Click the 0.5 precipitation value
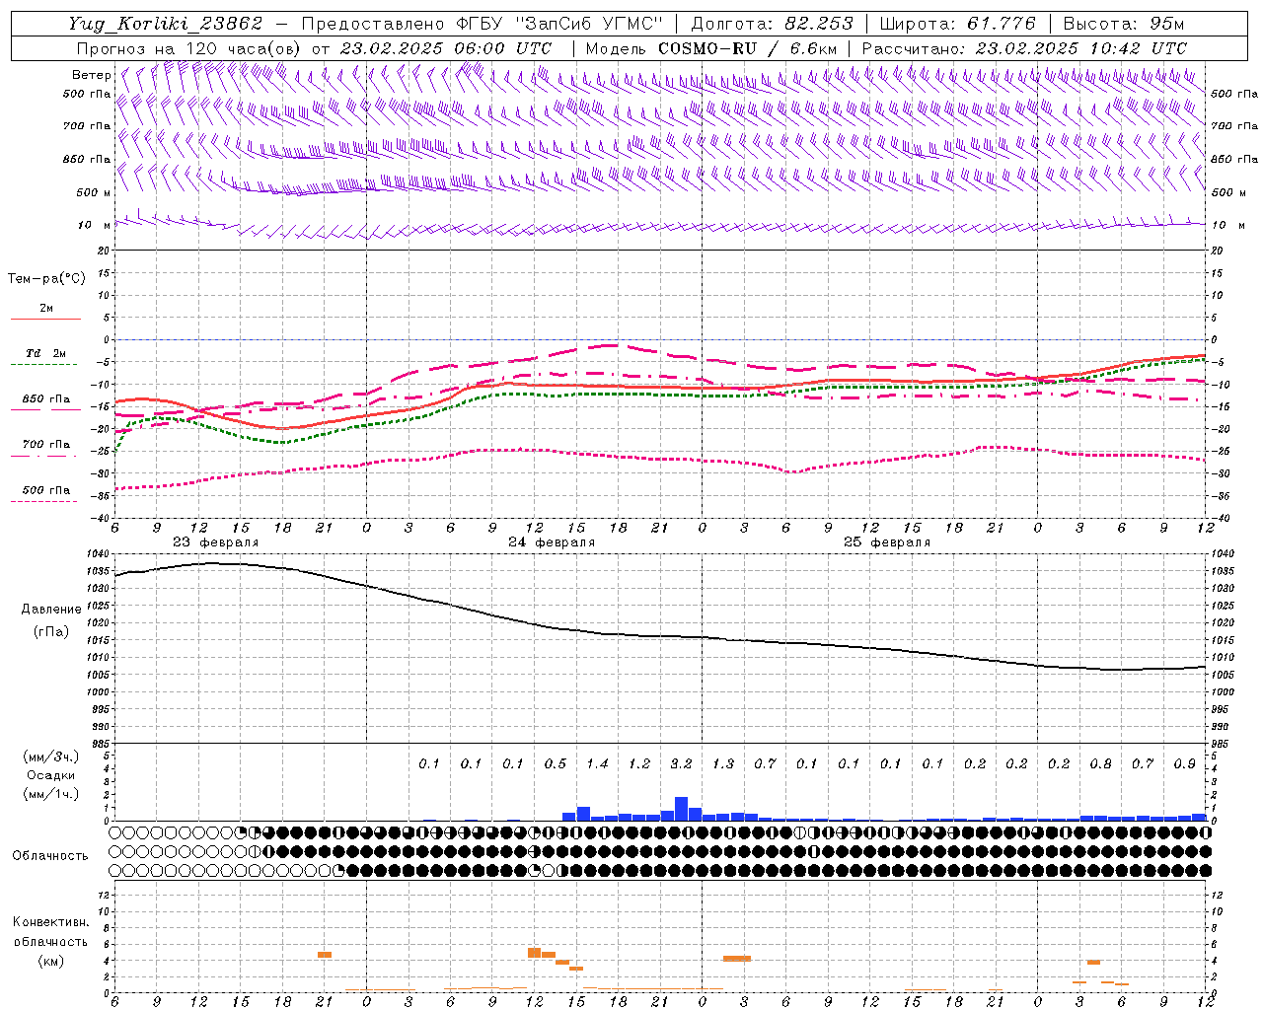Image resolution: width=1263 pixels, height=1010 pixels. [x=556, y=763]
